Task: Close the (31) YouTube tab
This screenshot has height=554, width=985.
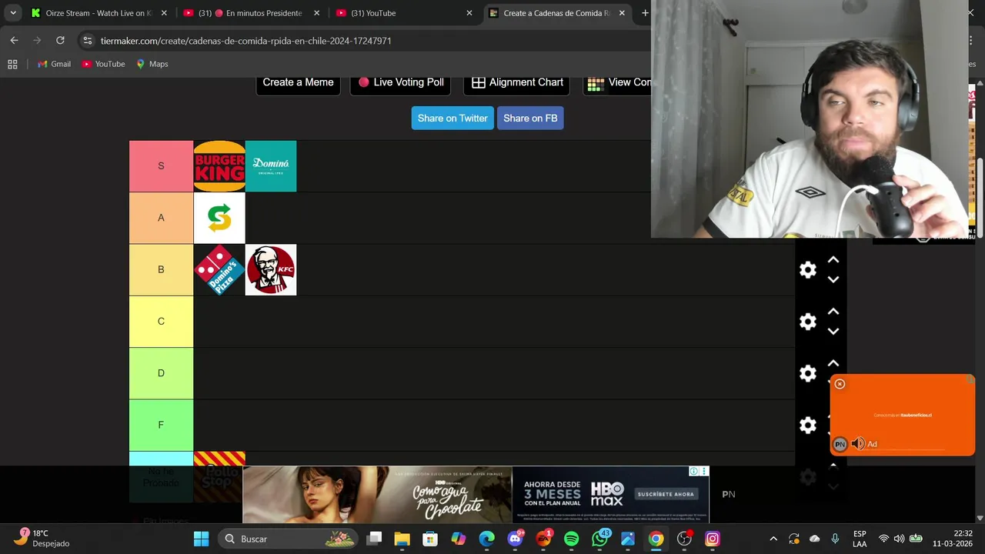Action: click(x=469, y=13)
